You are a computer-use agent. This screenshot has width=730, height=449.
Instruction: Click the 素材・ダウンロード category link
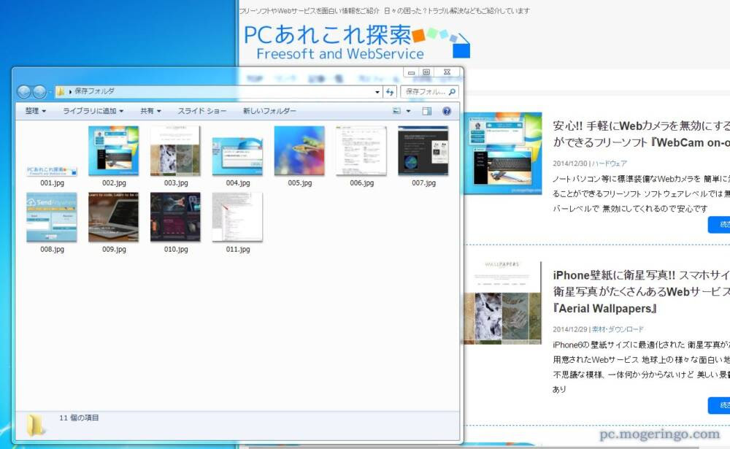pos(618,329)
